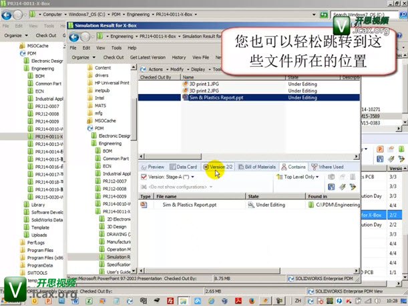
Task: Click the File name column header
Action: click(200, 197)
